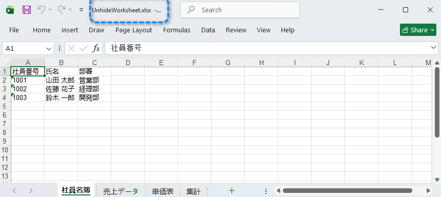Screen dimensions: 441x197
Task: Select cell containing 山田 太郎
Action: pos(61,80)
